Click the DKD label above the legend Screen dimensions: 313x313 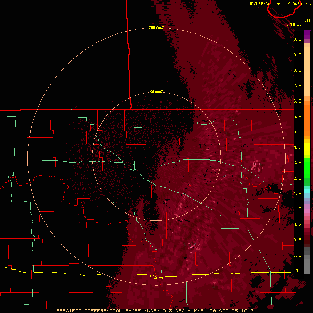click(x=305, y=21)
